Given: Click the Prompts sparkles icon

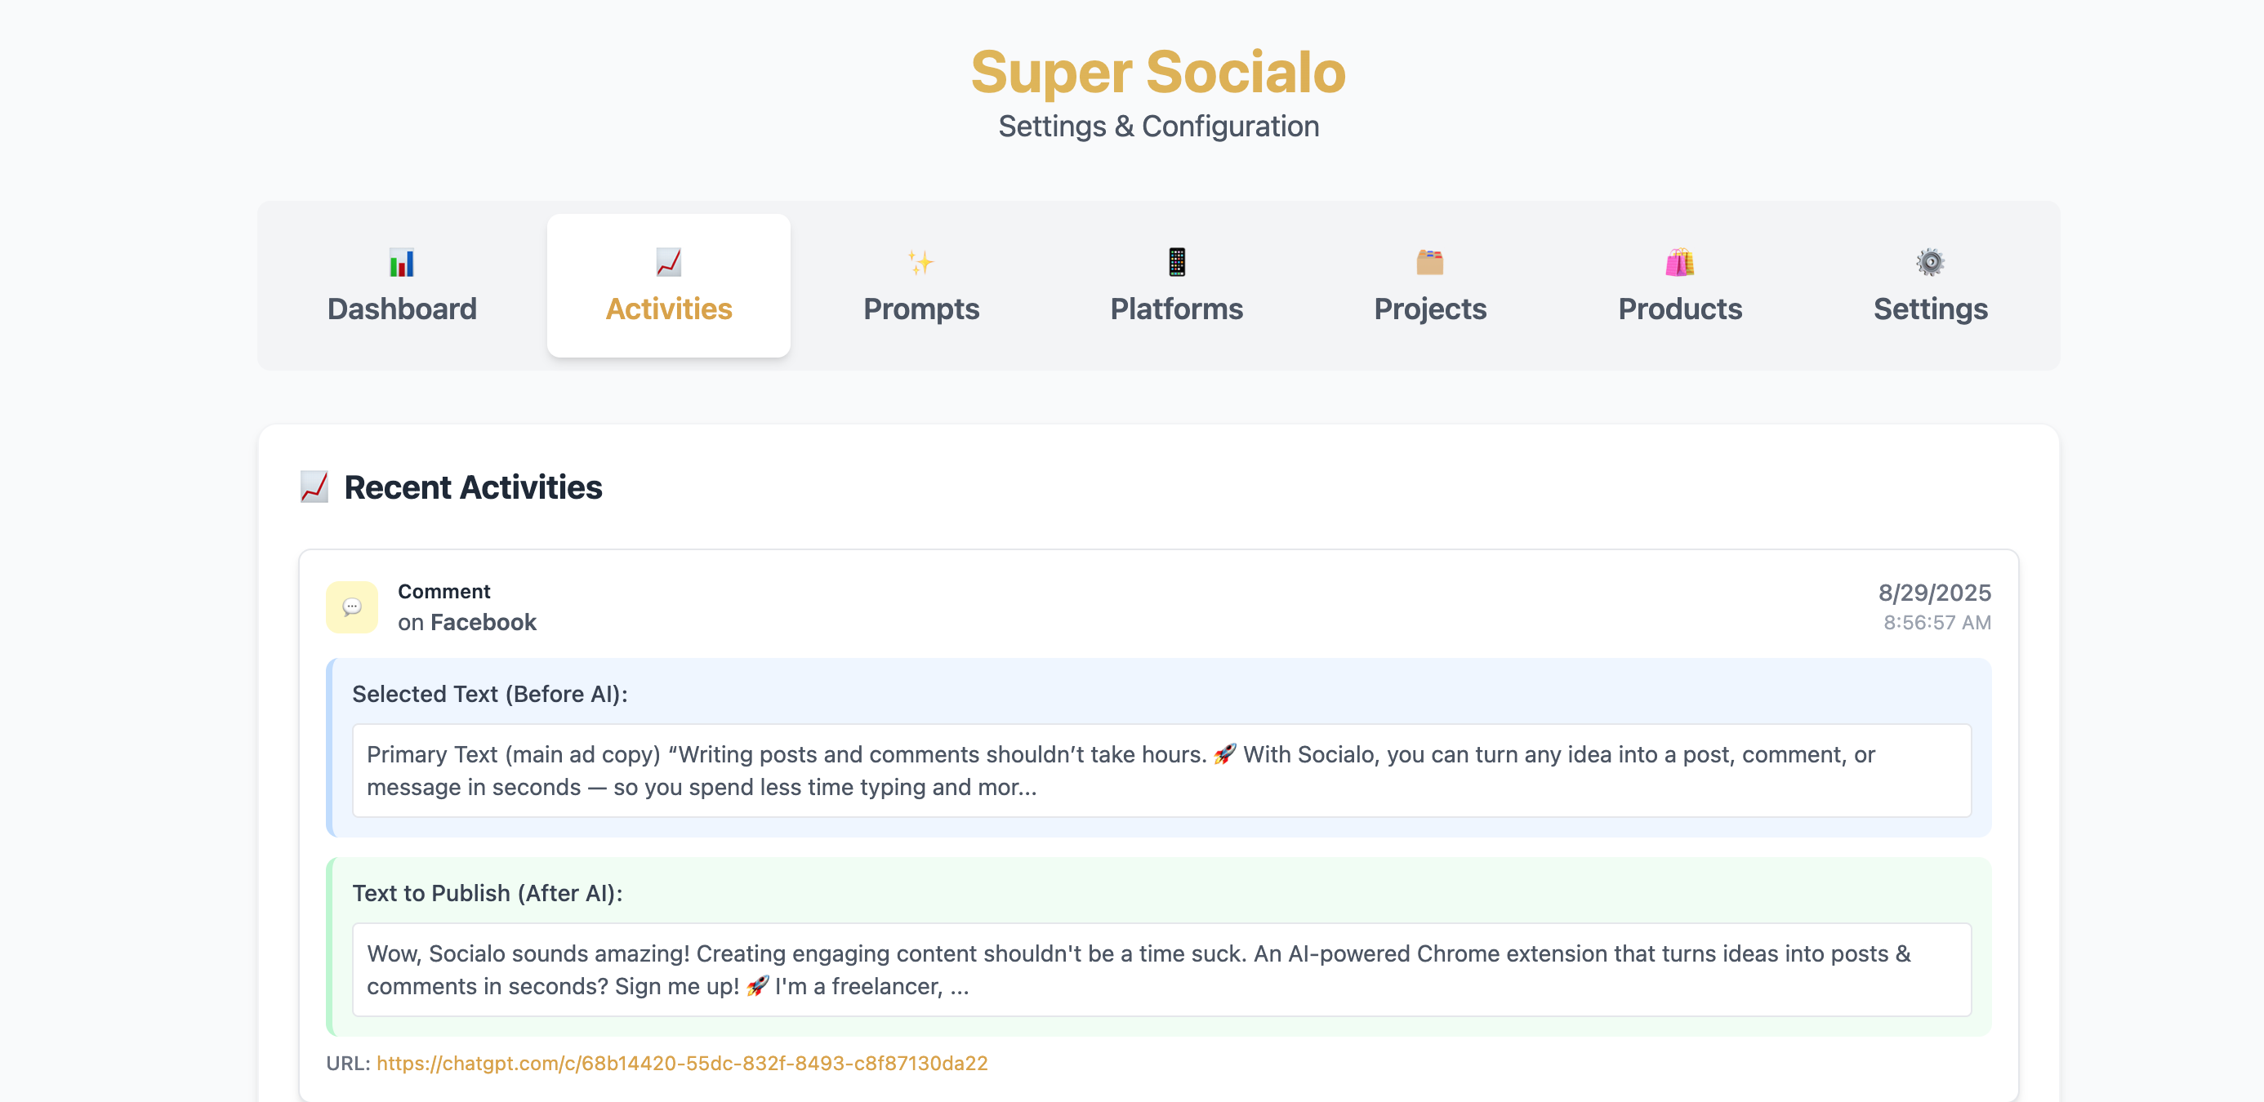Looking at the screenshot, I should pos(920,263).
